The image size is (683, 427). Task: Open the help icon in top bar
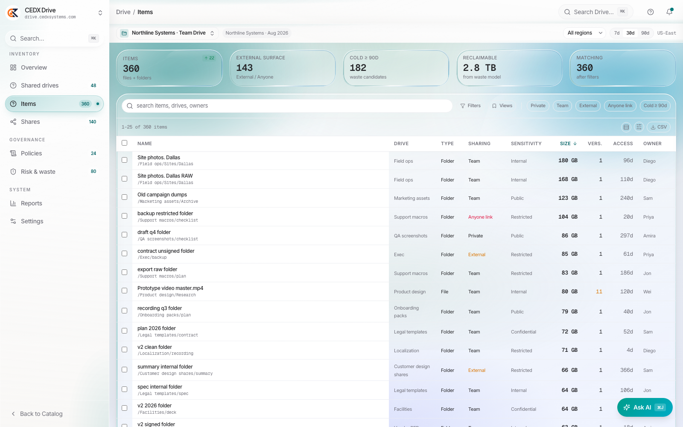651,12
